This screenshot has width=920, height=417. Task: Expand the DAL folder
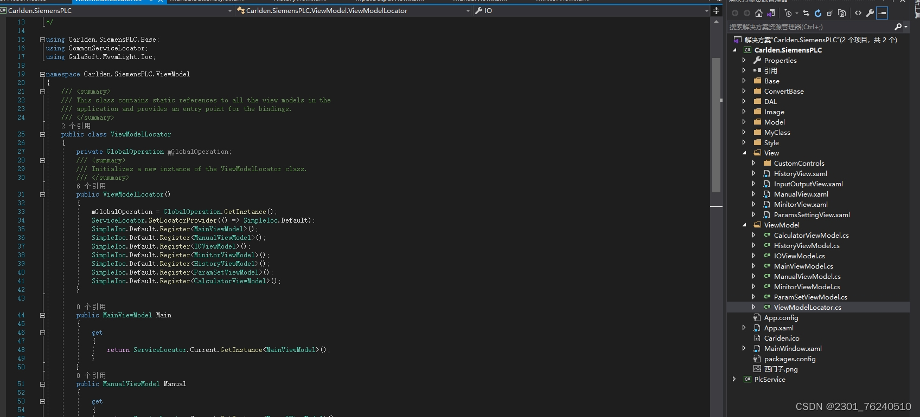[744, 102]
